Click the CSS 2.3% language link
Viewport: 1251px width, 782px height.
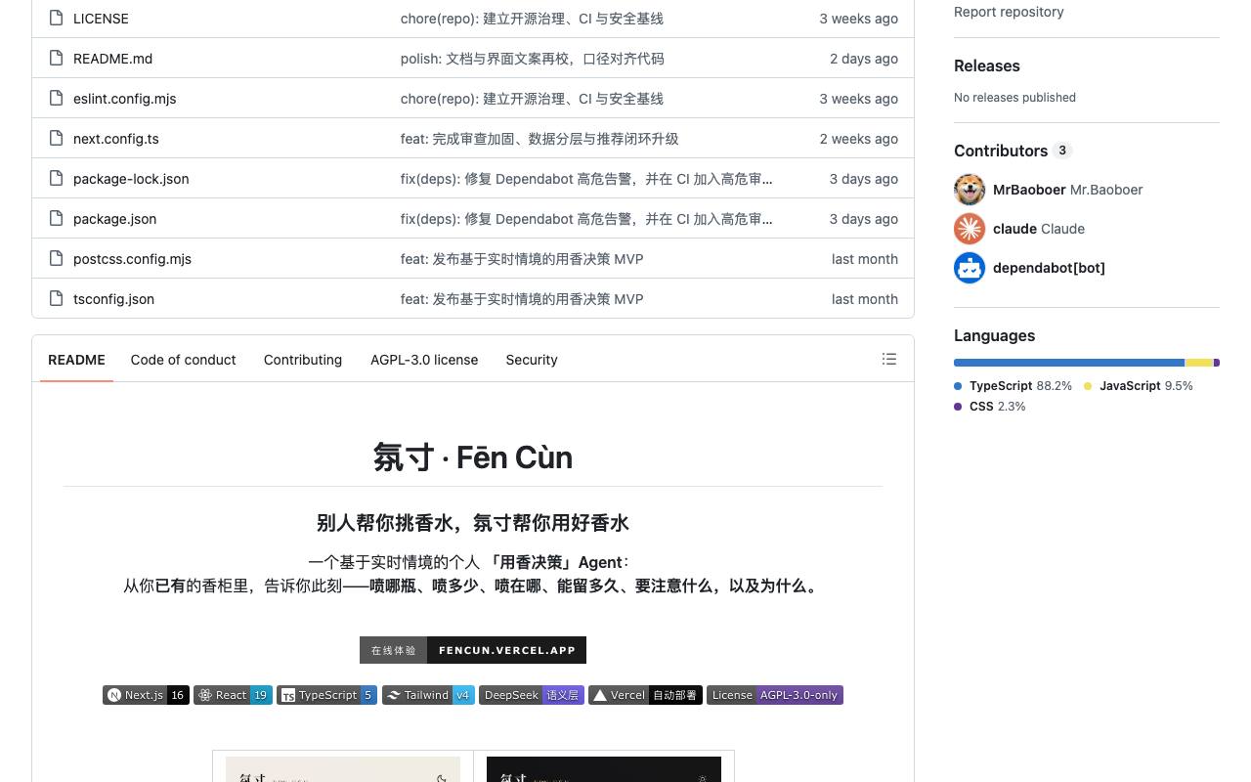[990, 407]
